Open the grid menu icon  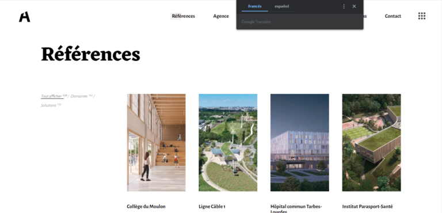point(422,16)
